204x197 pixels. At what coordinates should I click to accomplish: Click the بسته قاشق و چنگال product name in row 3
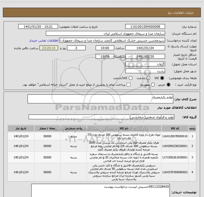pyautogui.click(x=124, y=157)
